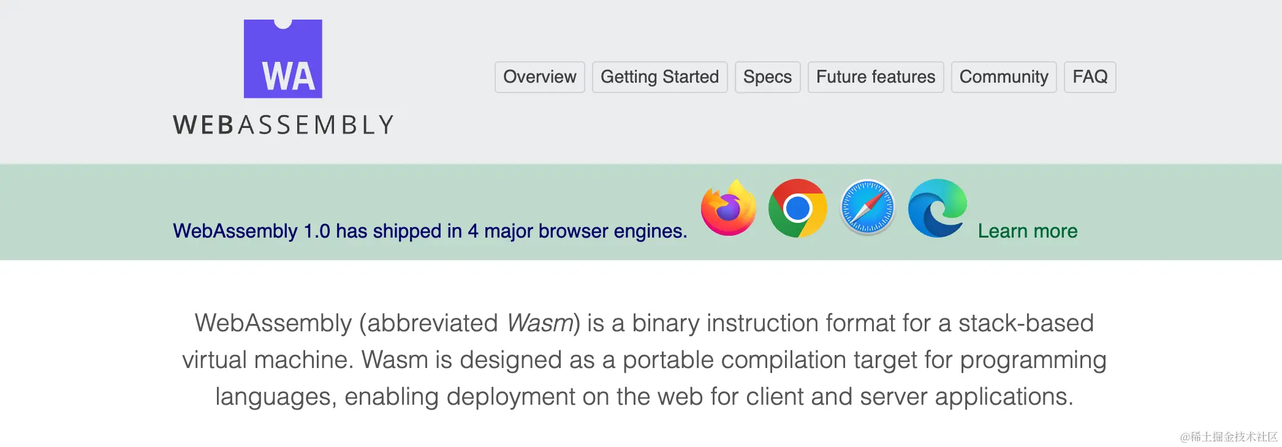This screenshot has width=1282, height=447.
Task: Click the italic word Wasm in the description
Action: [x=539, y=323]
